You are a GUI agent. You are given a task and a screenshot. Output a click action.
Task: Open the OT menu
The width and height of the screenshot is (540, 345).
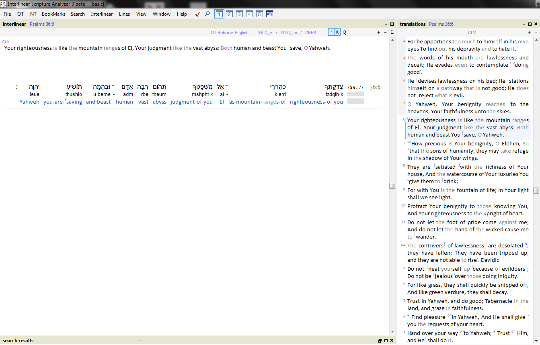point(21,14)
